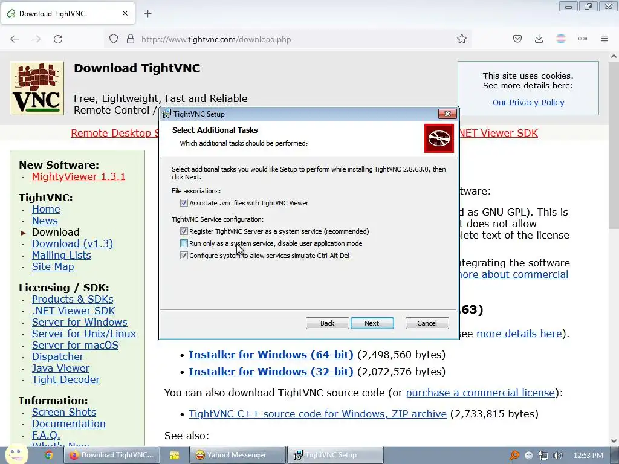Open the browser Downloads arrow icon
The image size is (619, 464).
pos(539,39)
